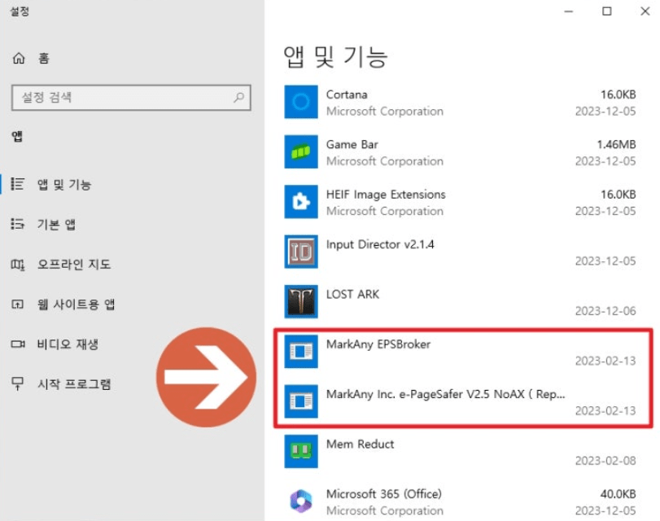660x521 pixels.
Task: Click the Cortana app icon
Action: 300,102
